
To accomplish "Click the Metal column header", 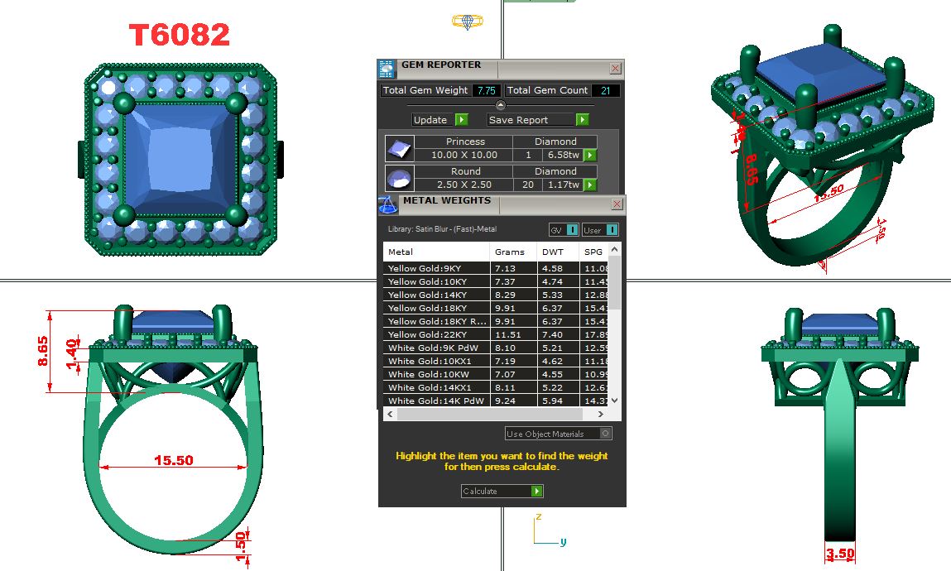I will point(436,252).
